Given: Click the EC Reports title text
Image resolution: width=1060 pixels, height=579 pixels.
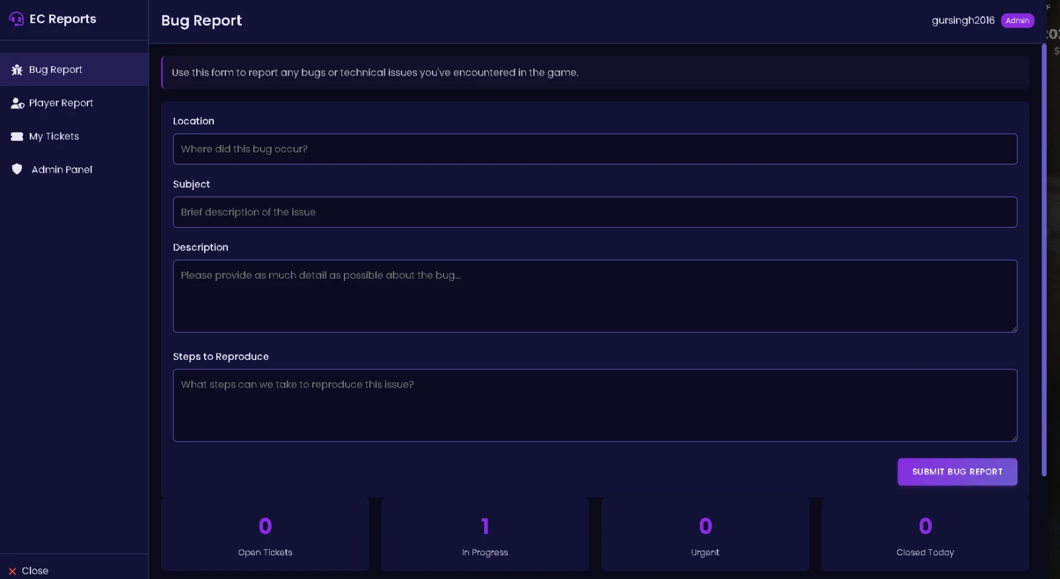Looking at the screenshot, I should point(63,19).
